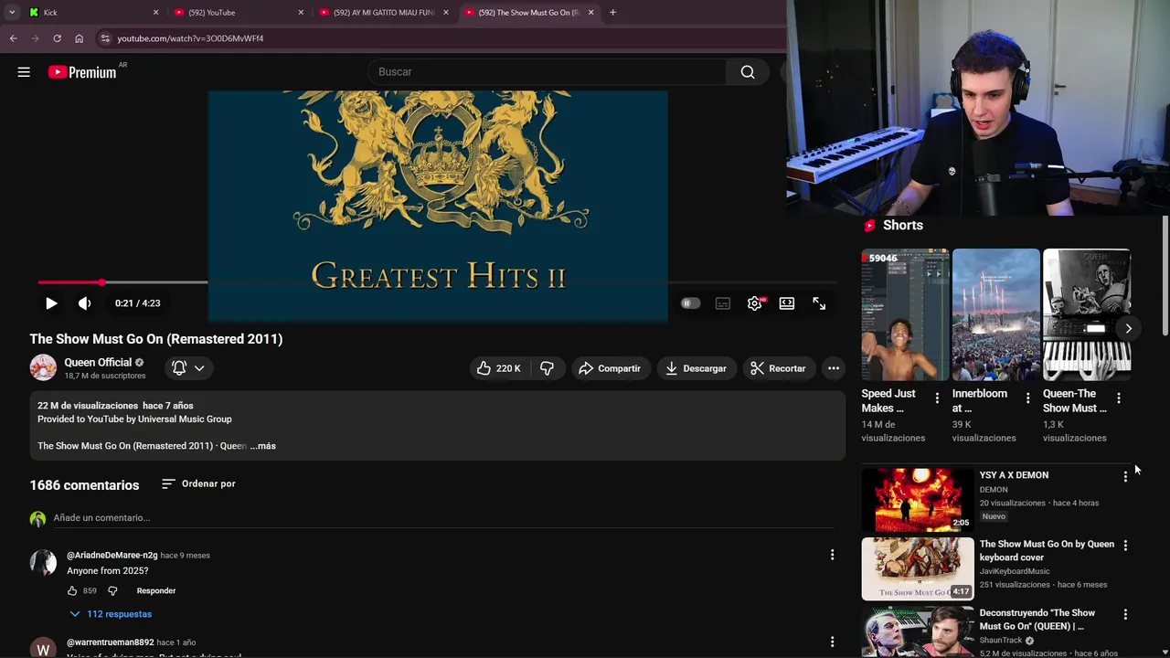Open options for keyboard cover video
The height and width of the screenshot is (658, 1170).
click(x=1125, y=546)
